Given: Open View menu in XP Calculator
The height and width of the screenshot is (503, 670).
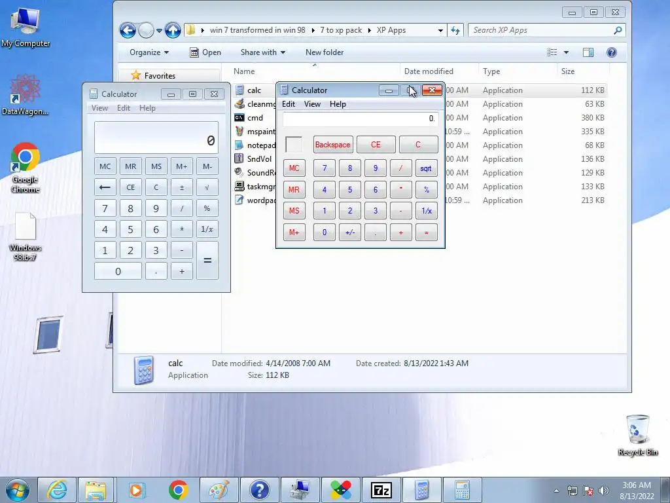Looking at the screenshot, I should pyautogui.click(x=312, y=104).
